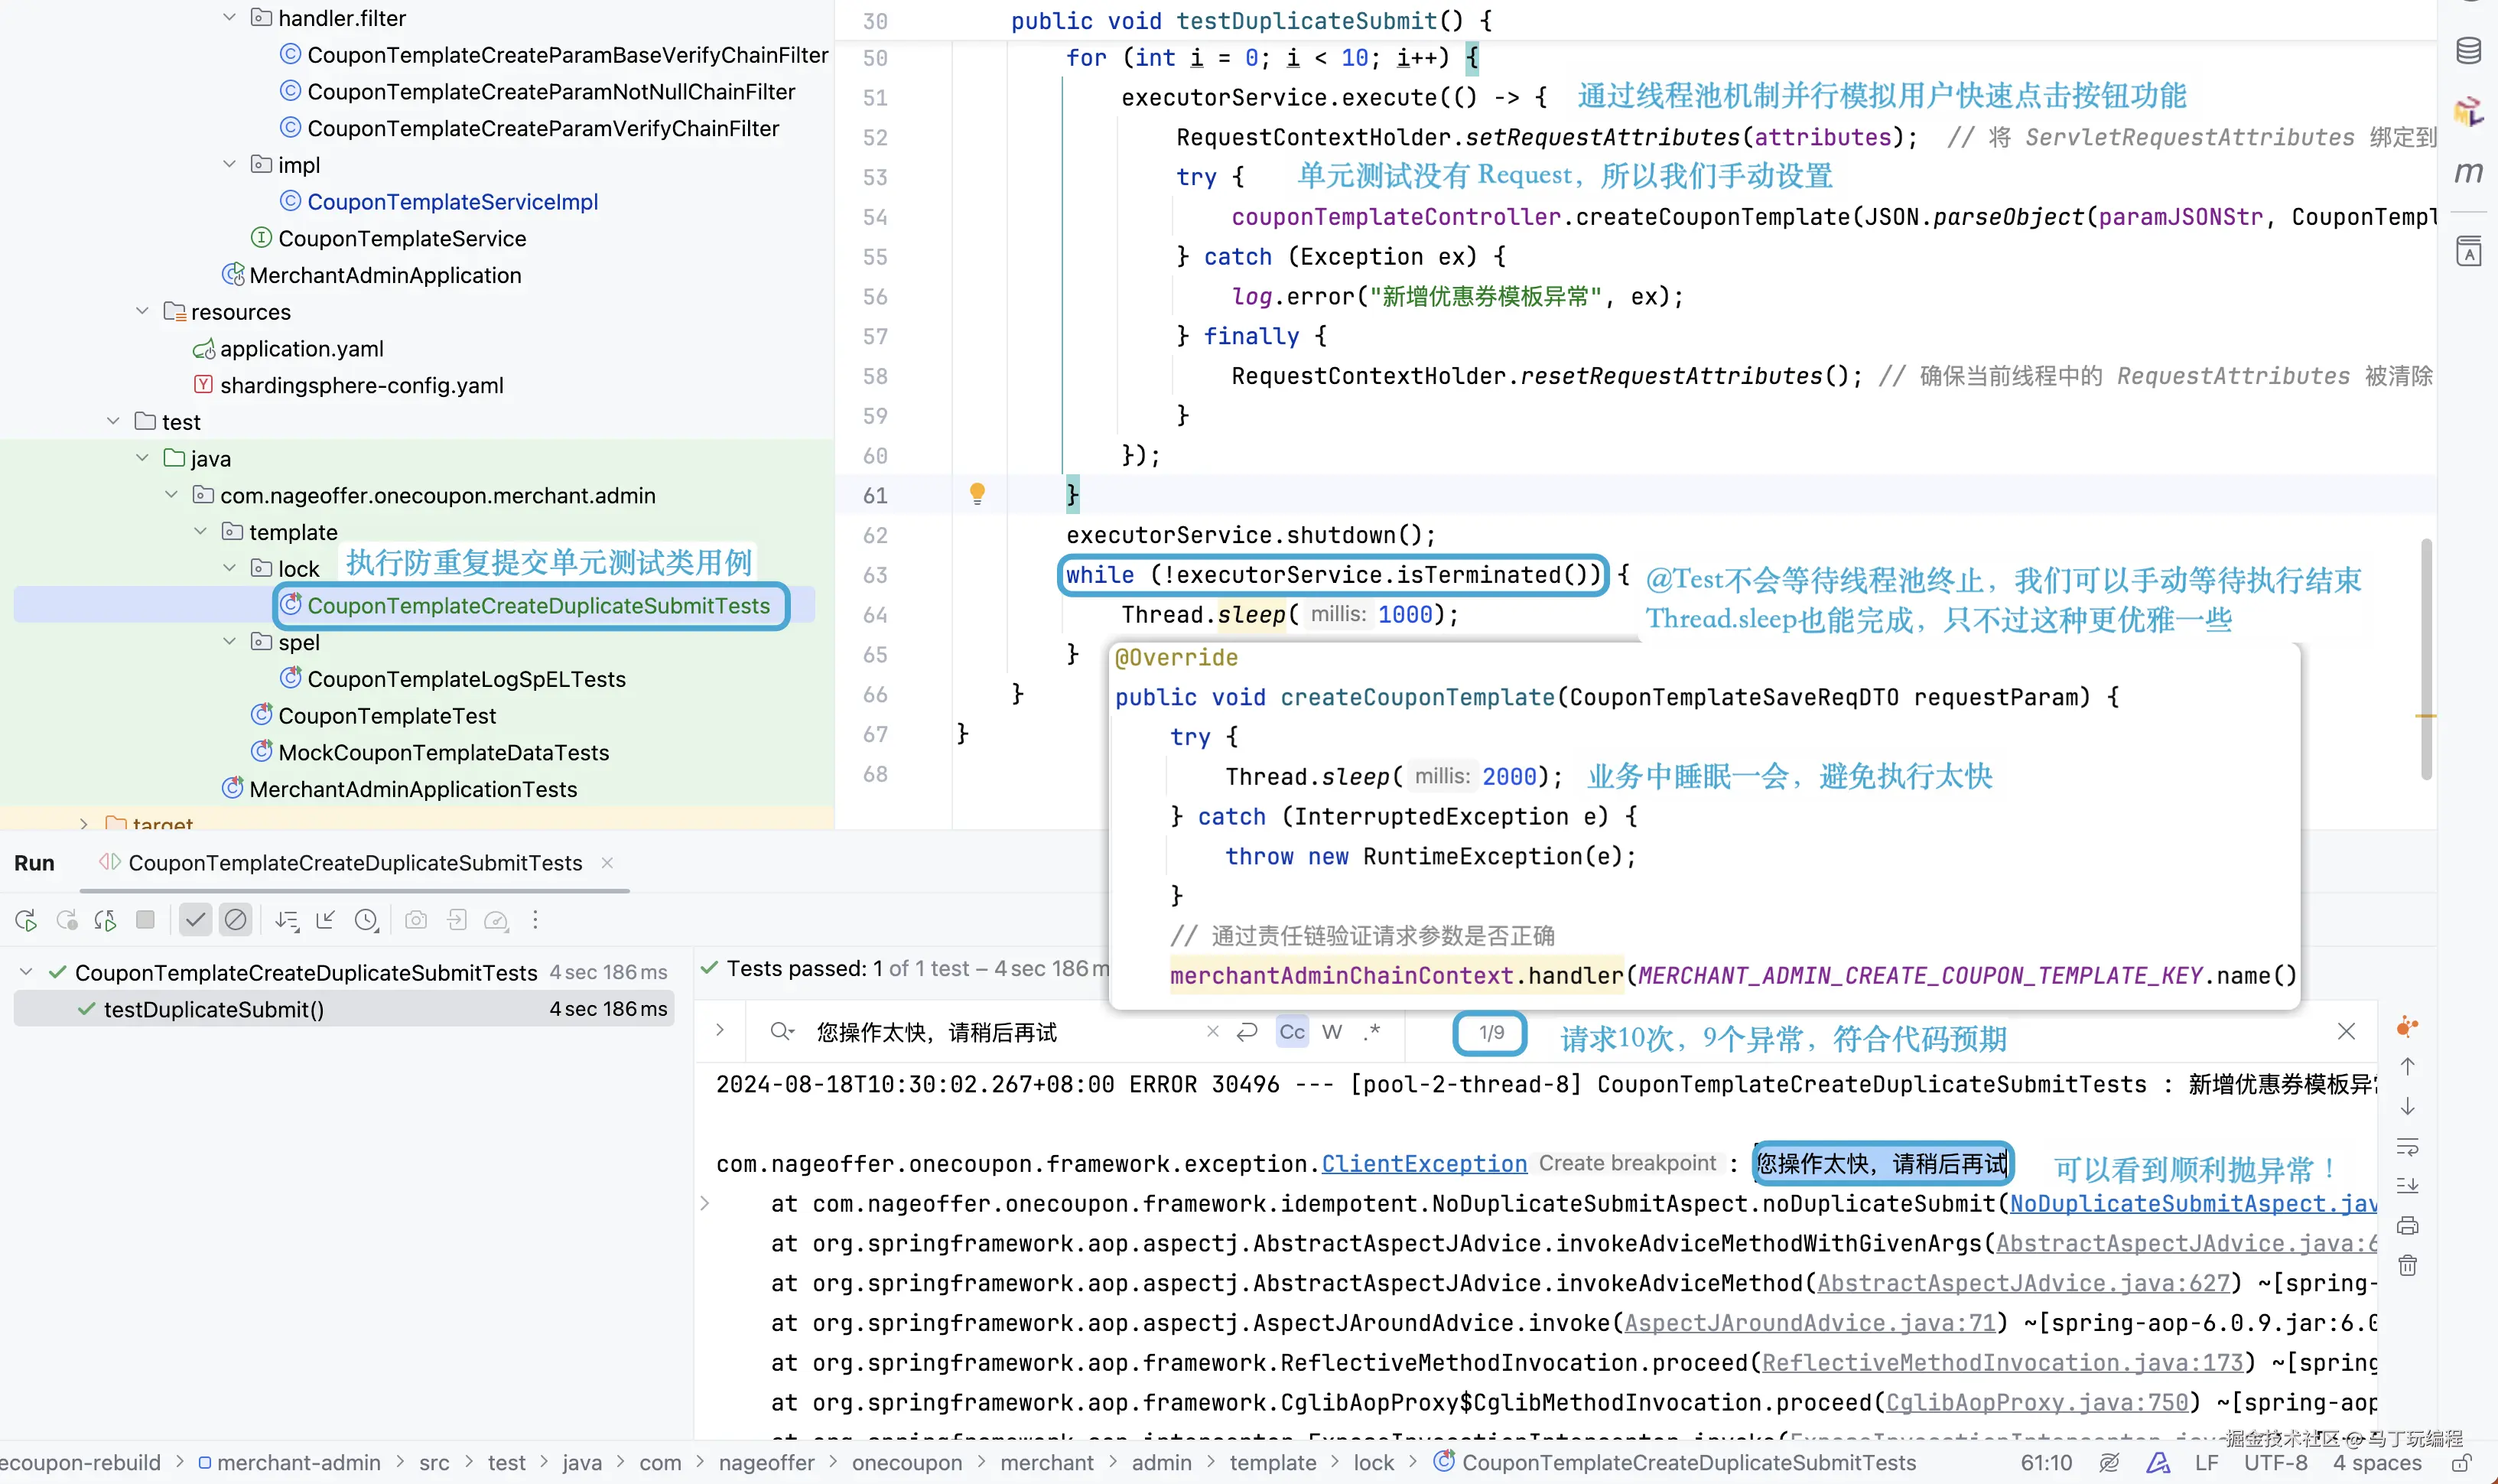2498x1484 pixels.
Task: Collapse CouponTemplateCreateDuplicateSubmitTests test node
Action: pyautogui.click(x=27, y=972)
